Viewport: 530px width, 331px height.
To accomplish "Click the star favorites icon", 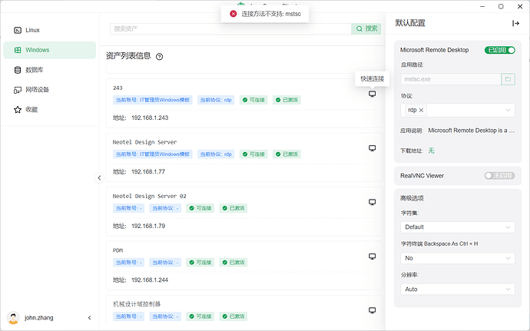I will (18, 110).
